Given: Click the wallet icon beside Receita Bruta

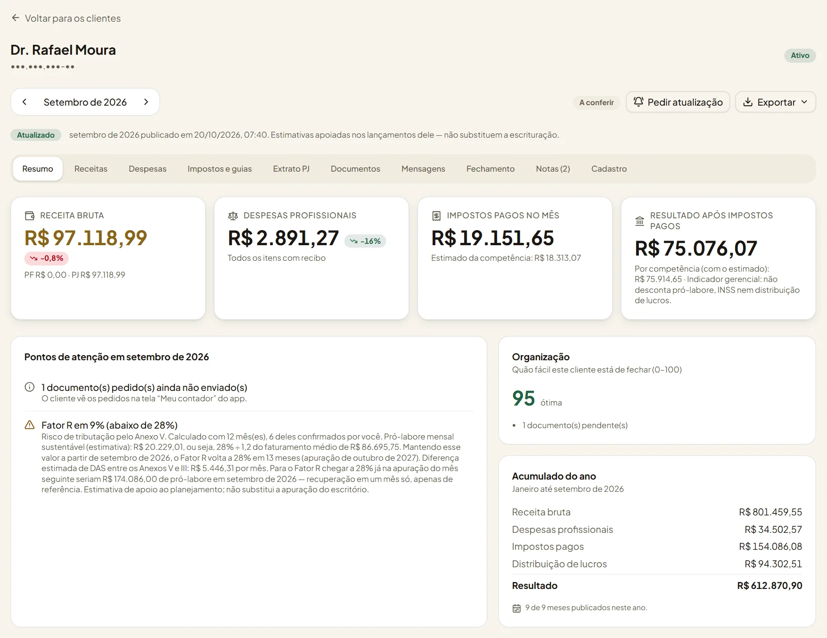Looking at the screenshot, I should pos(30,215).
